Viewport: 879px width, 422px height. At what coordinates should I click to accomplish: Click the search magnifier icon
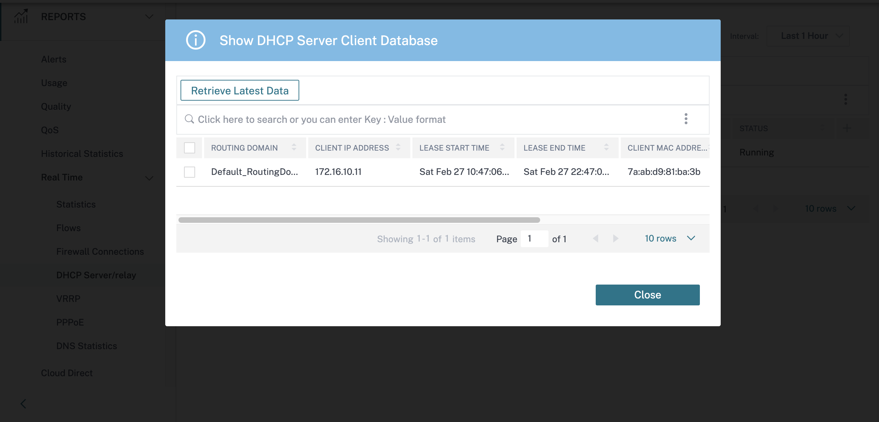point(189,119)
